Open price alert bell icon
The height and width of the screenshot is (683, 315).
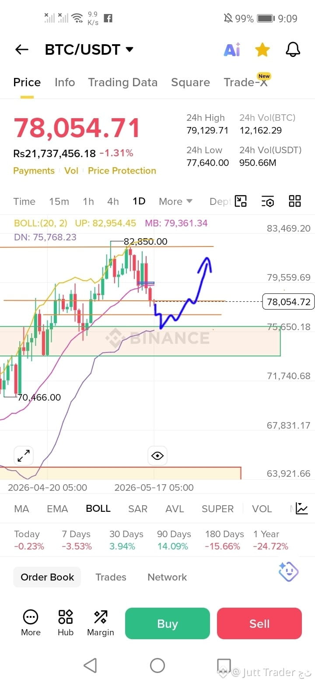coord(293,49)
